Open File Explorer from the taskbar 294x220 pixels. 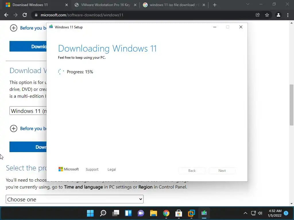153,213
